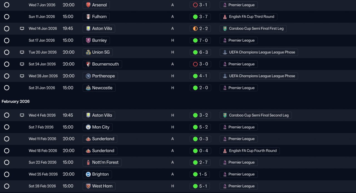The image size is (356, 193).
Task: Open the Carabao Cup Semi Final Second Leg competition
Action: click(256, 115)
